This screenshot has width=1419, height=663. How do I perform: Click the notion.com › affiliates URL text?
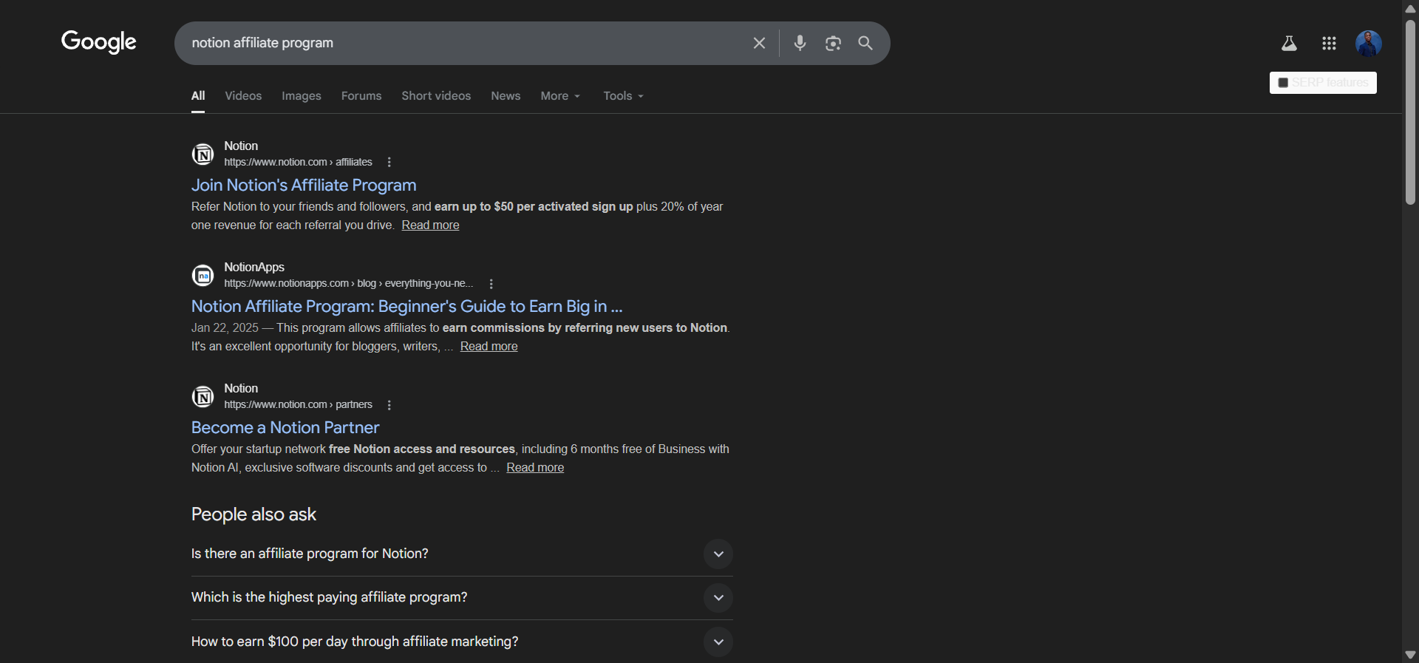(x=298, y=162)
